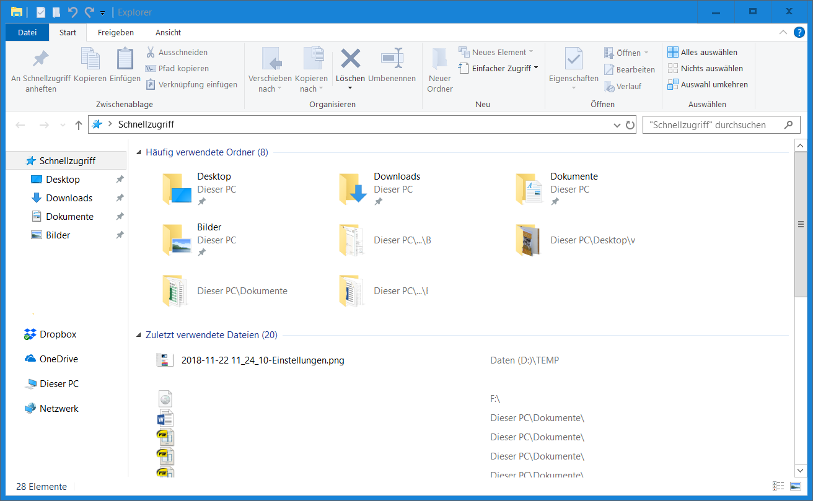
Task: Click the vertical scrollbar thumb
Action: click(800, 224)
